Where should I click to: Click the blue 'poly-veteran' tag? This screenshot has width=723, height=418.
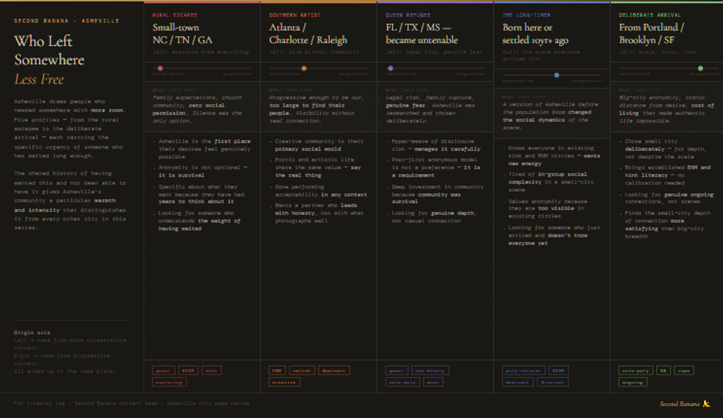coord(524,370)
